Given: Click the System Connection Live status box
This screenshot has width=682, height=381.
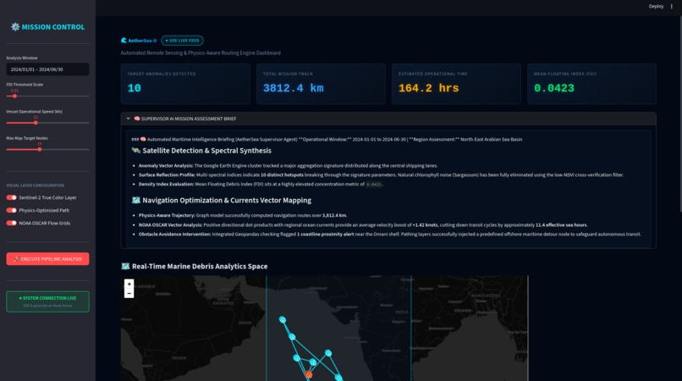Looking at the screenshot, I should coord(48,301).
